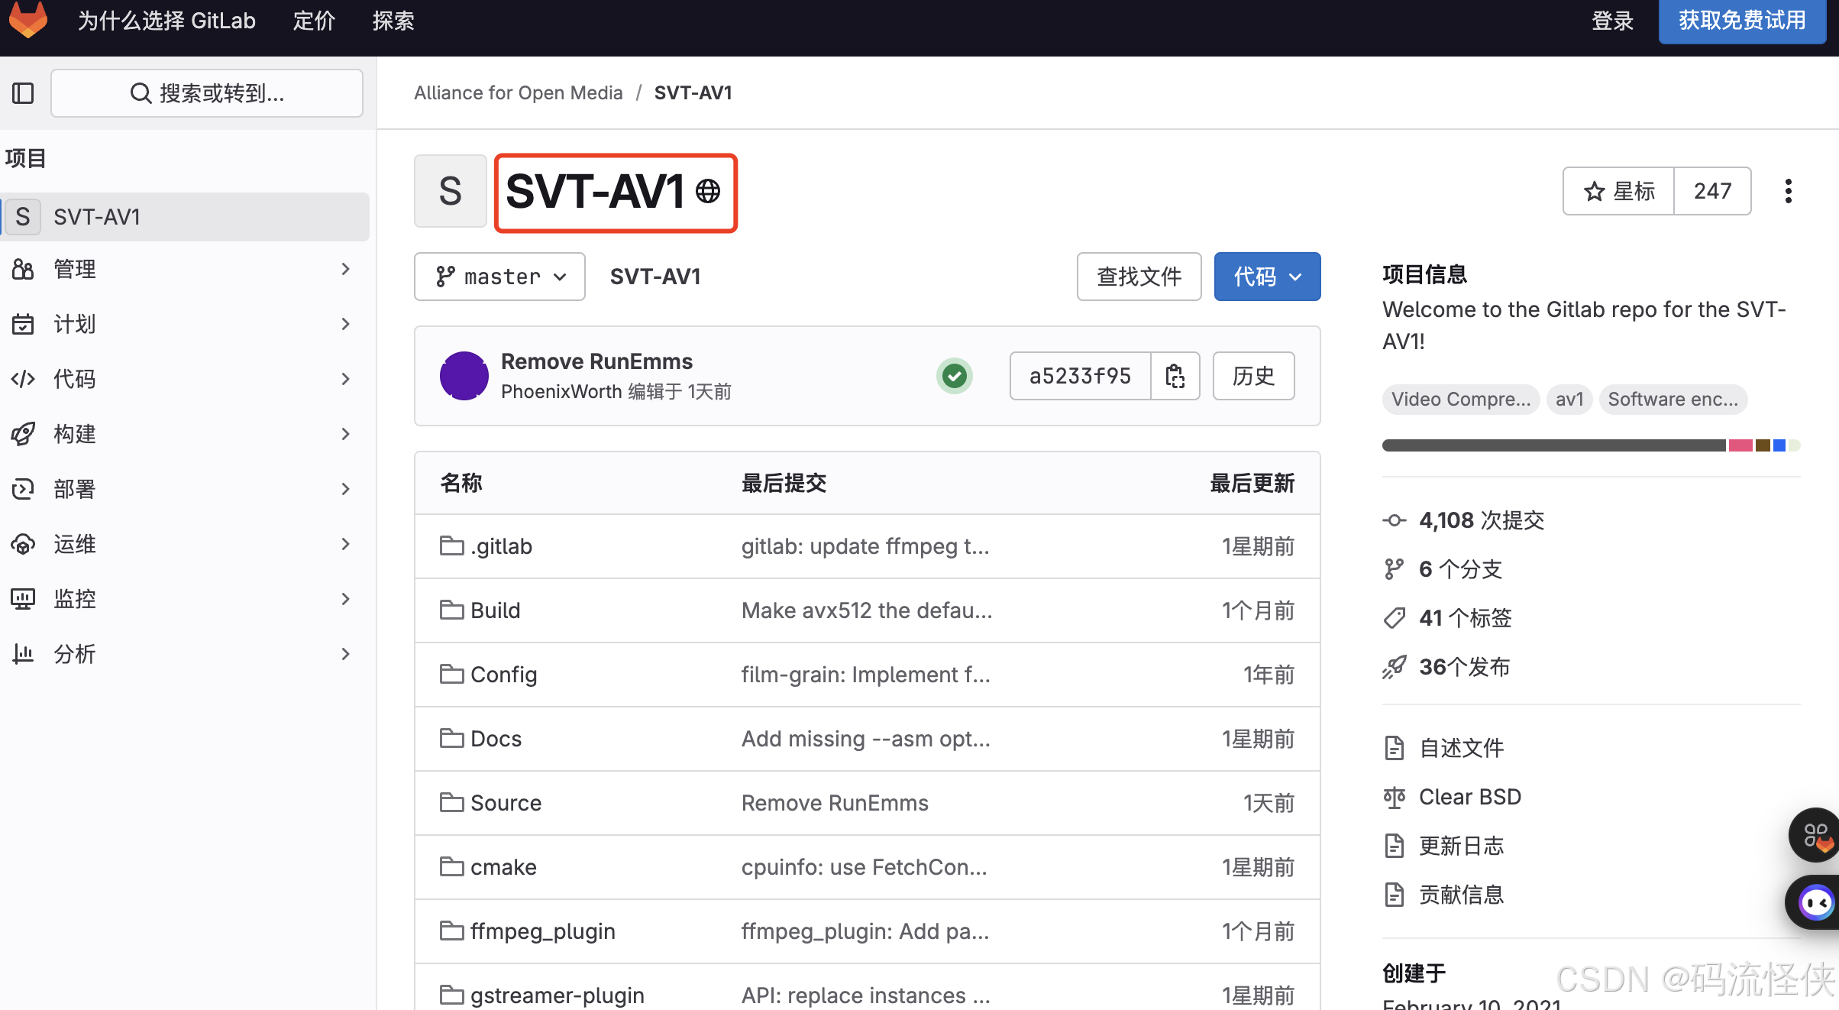
Task: Click the 历史 history button
Action: pyautogui.click(x=1253, y=376)
